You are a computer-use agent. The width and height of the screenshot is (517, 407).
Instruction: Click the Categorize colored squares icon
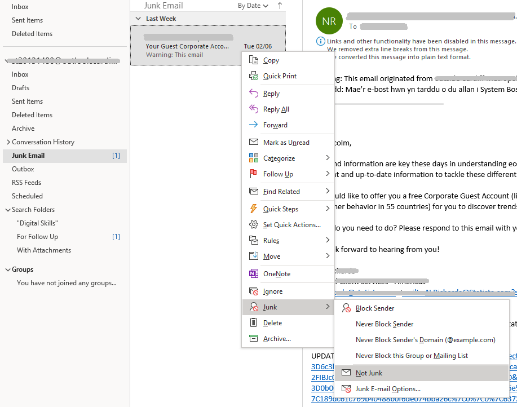(x=253, y=158)
